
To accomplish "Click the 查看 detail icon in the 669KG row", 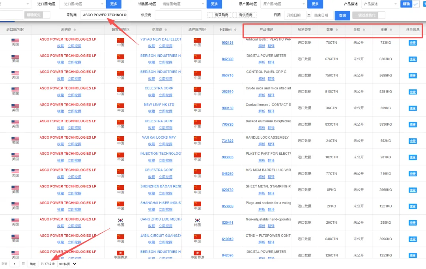I will tap(413, 108).
